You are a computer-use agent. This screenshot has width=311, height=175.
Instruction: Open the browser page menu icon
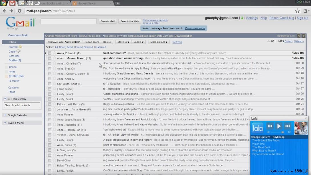click(306, 11)
